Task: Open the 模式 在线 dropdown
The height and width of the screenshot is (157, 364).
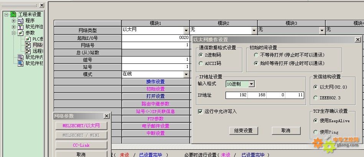Action: tap(186, 74)
